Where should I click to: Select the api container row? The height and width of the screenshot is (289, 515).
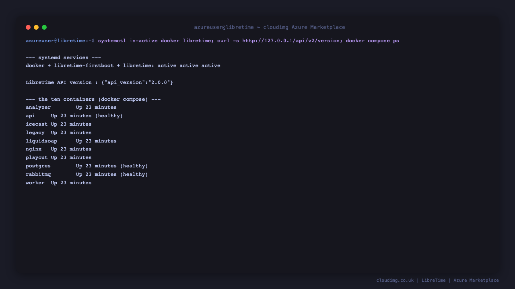point(74,116)
